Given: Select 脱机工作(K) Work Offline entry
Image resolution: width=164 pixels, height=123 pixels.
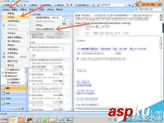Looking at the screenshot, I should pyautogui.click(x=16, y=61).
